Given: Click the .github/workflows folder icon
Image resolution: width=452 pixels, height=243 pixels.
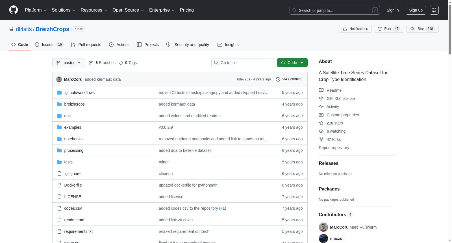Looking at the screenshot, I should 59,93.
